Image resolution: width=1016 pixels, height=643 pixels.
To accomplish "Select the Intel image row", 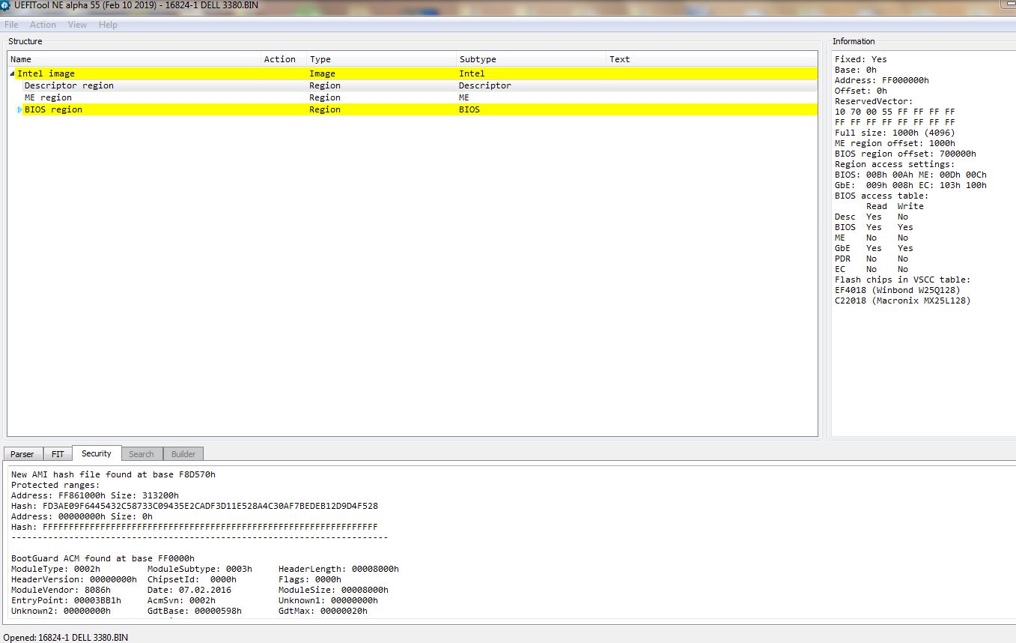I will click(x=413, y=73).
